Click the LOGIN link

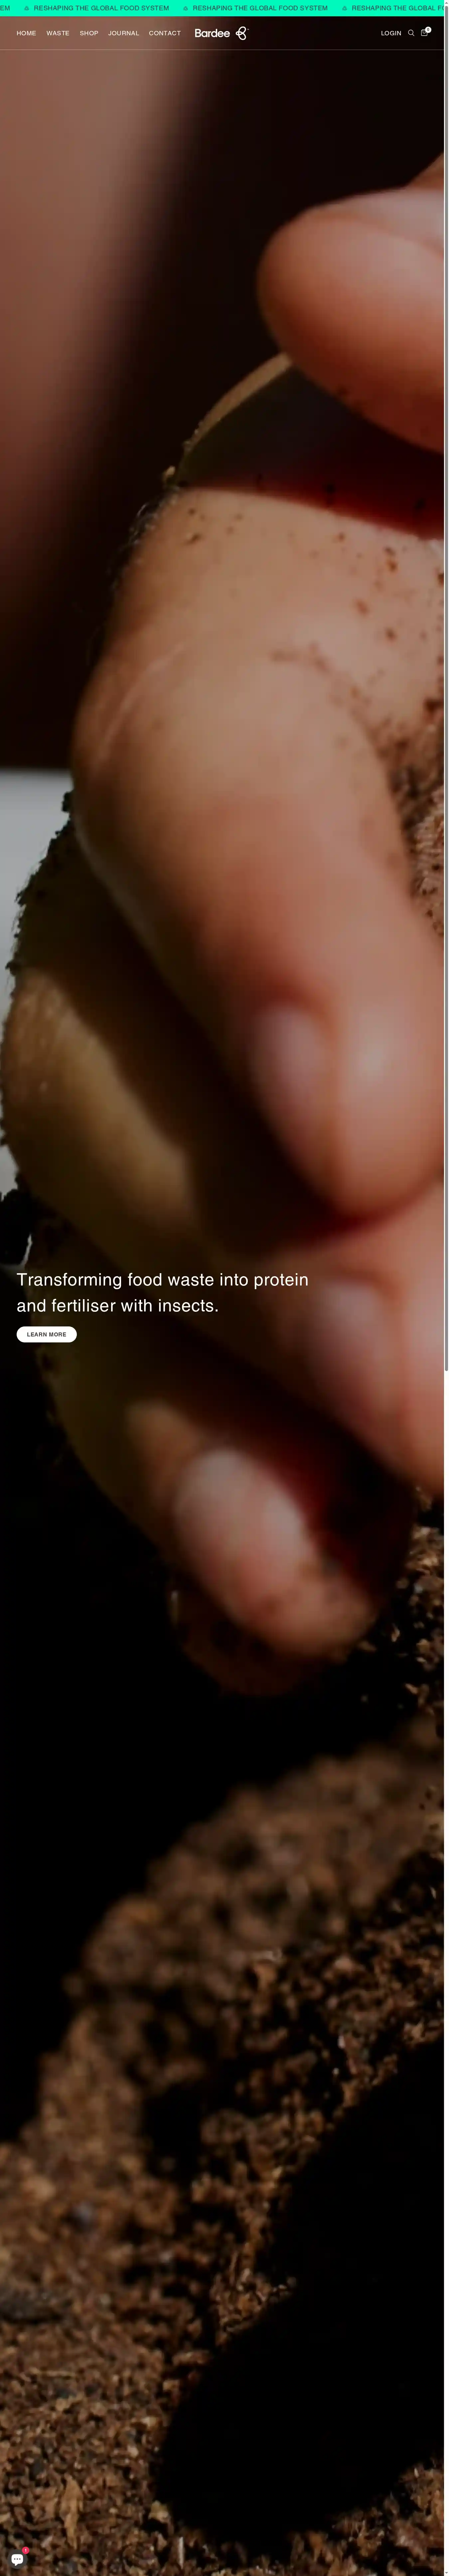(391, 33)
